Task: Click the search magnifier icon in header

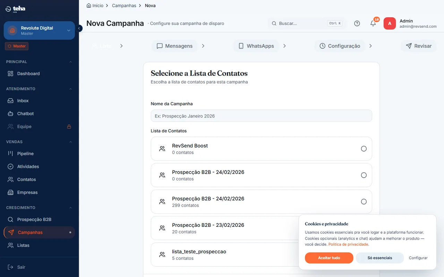Action: (x=274, y=24)
